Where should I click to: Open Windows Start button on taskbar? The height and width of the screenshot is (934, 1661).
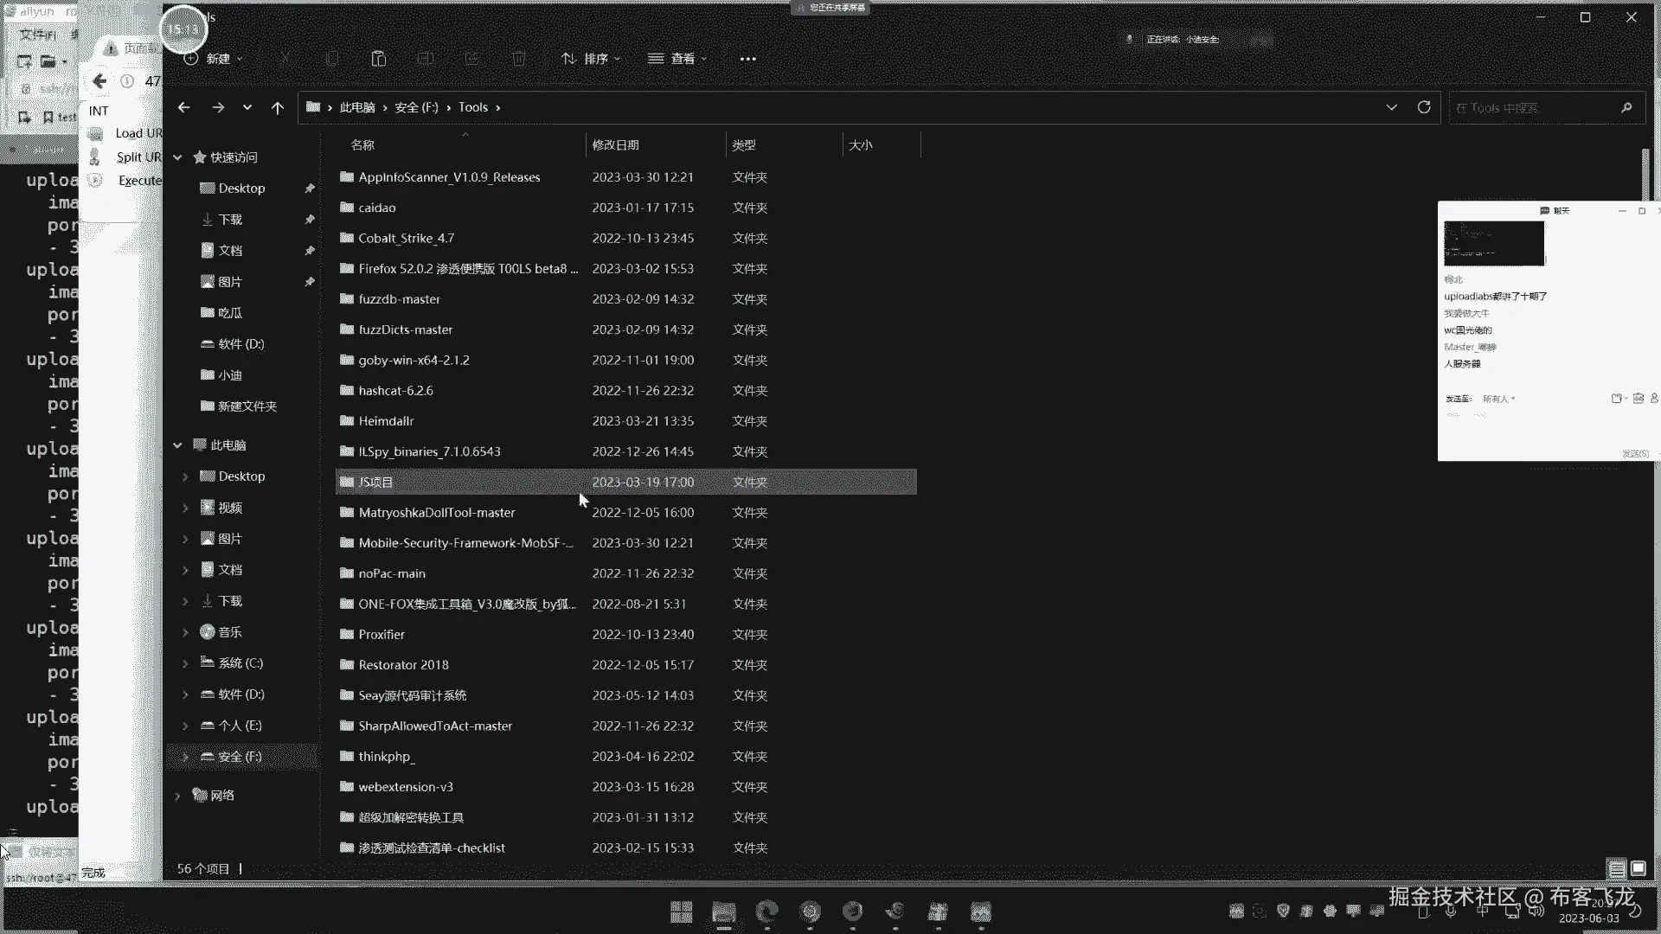coord(681,912)
